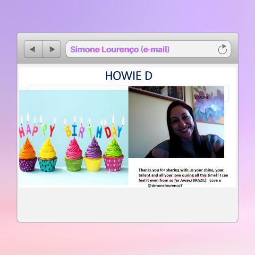Viewport: 255px width, 255px height.
Task: Open the Happy Birthday cupcakes image
Action: pyautogui.click(x=74, y=137)
